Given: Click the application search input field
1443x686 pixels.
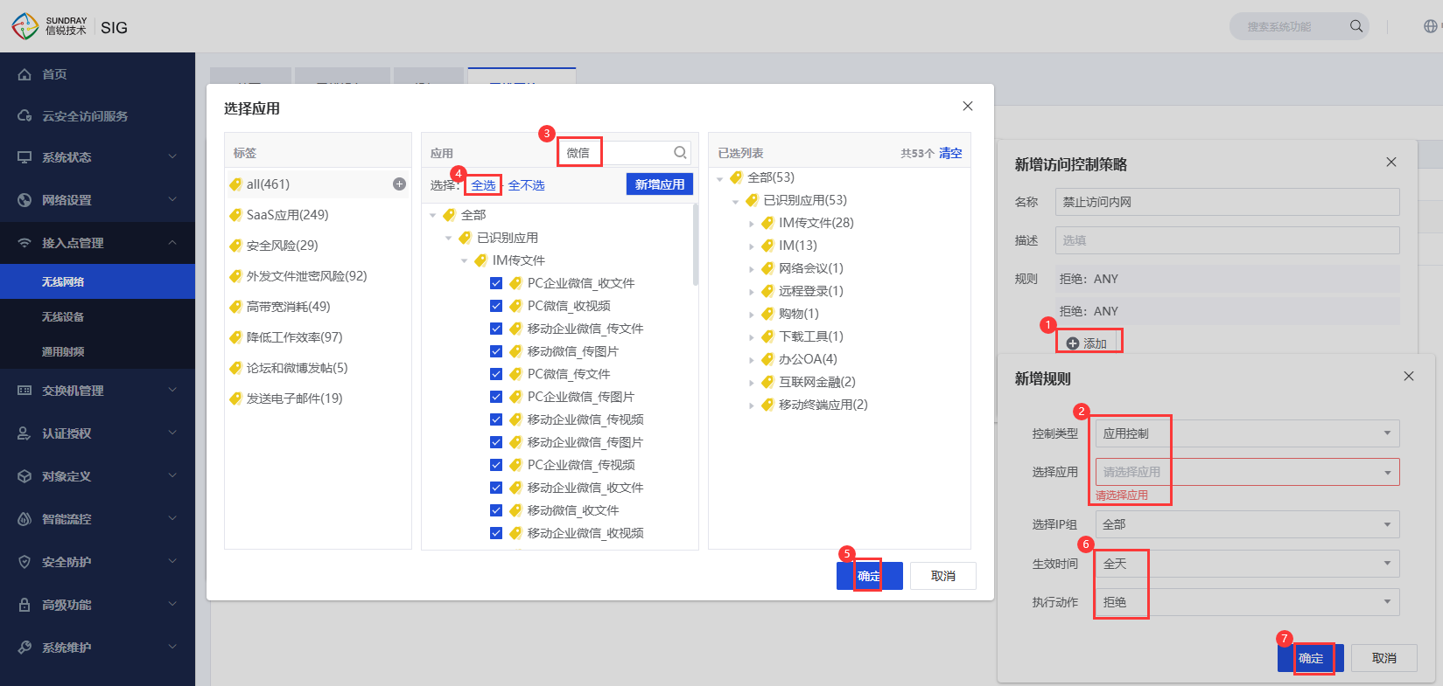Looking at the screenshot, I should tap(626, 153).
